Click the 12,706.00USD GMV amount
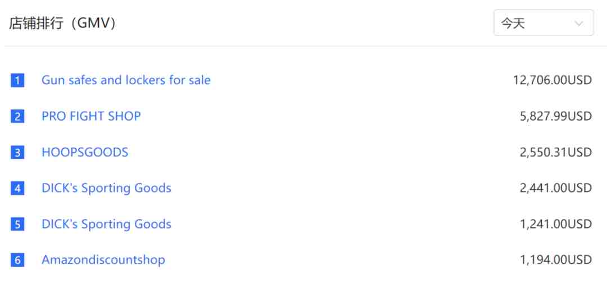 coord(552,80)
